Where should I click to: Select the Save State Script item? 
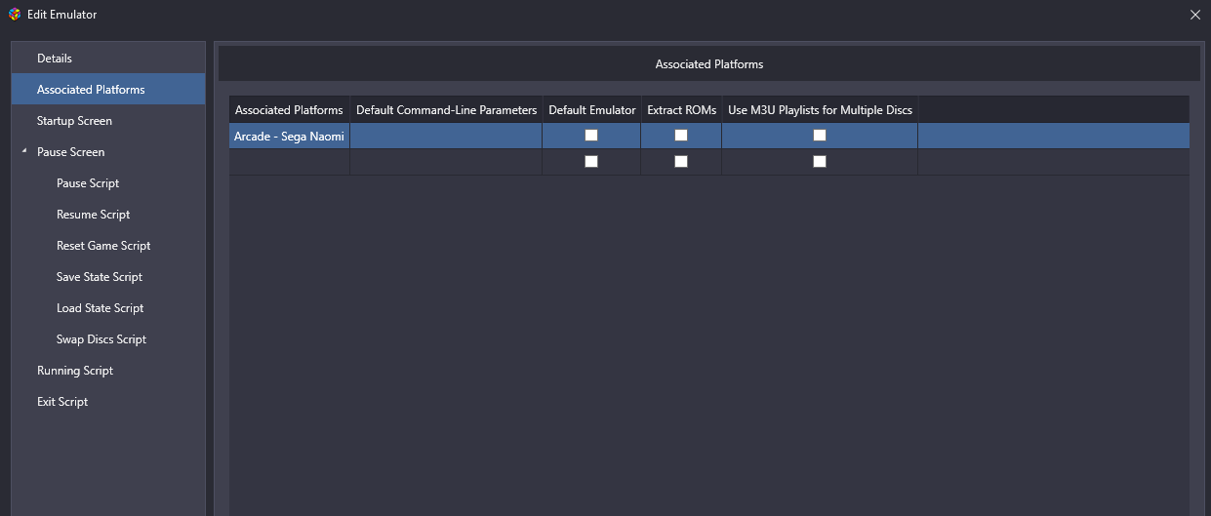click(100, 277)
